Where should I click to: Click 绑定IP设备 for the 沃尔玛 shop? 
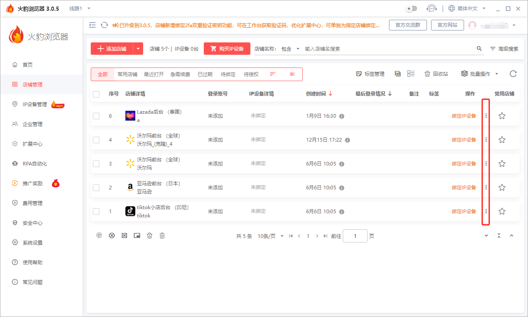[463, 163]
